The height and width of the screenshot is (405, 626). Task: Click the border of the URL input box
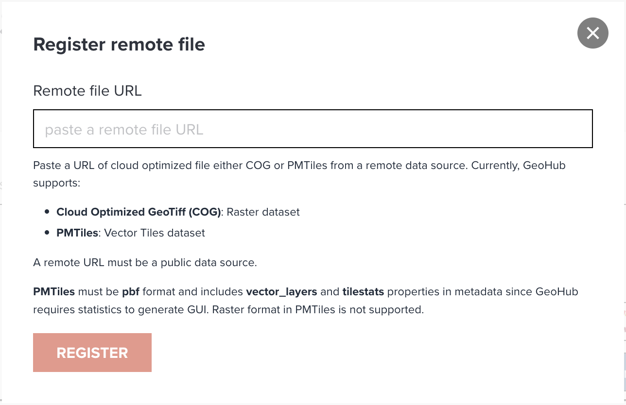[313, 111]
